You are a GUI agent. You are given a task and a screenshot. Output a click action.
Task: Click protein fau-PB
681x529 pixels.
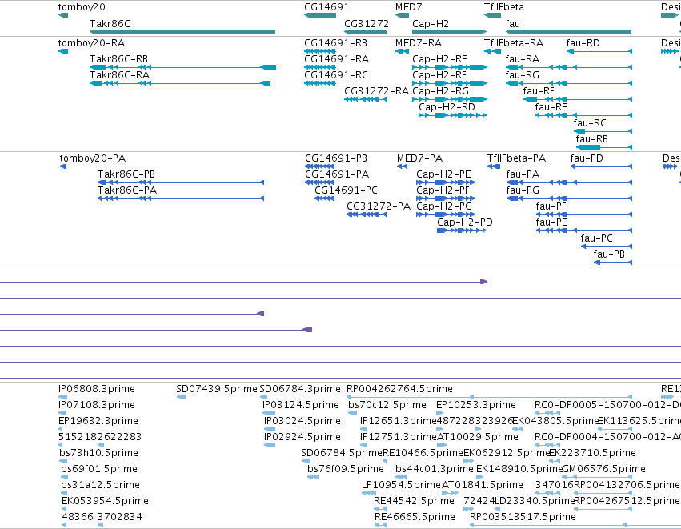point(613,262)
